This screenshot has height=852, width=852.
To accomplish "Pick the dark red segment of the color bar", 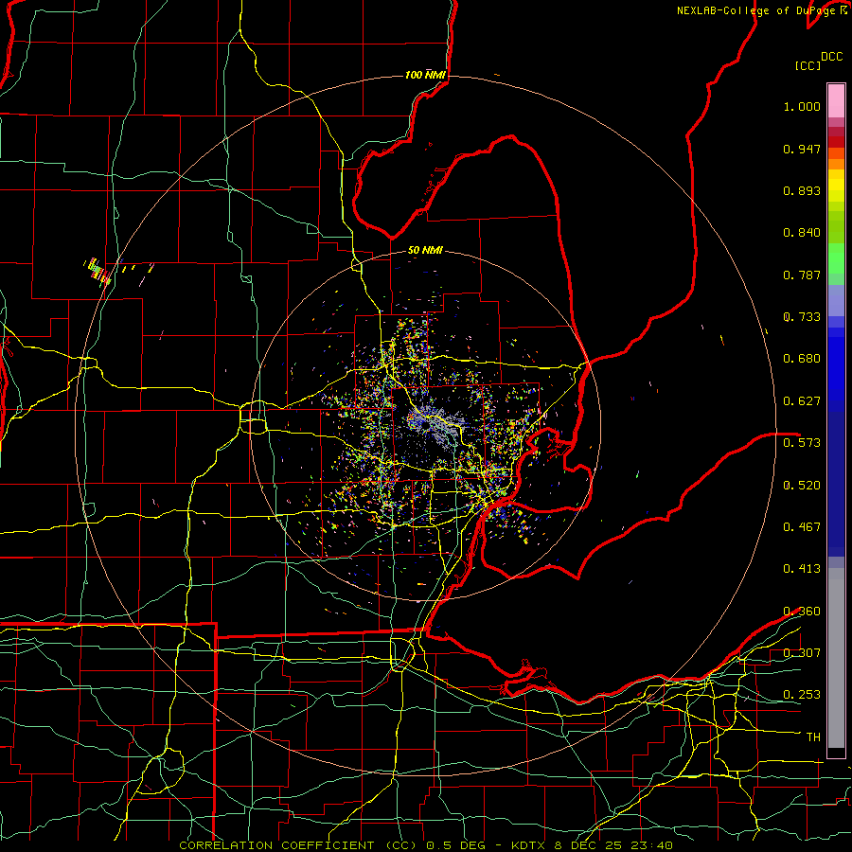I will (x=836, y=142).
